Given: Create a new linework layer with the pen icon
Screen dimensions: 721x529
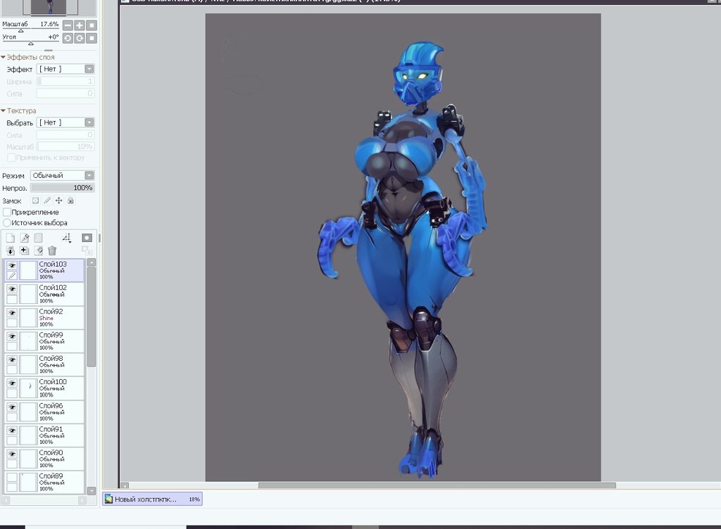Looking at the screenshot, I should pos(25,237).
